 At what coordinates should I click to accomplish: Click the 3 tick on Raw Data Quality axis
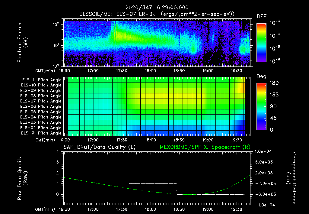58,162
